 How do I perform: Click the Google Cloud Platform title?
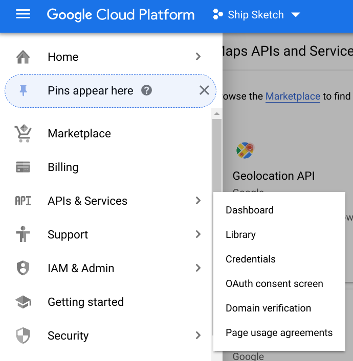[x=121, y=15]
